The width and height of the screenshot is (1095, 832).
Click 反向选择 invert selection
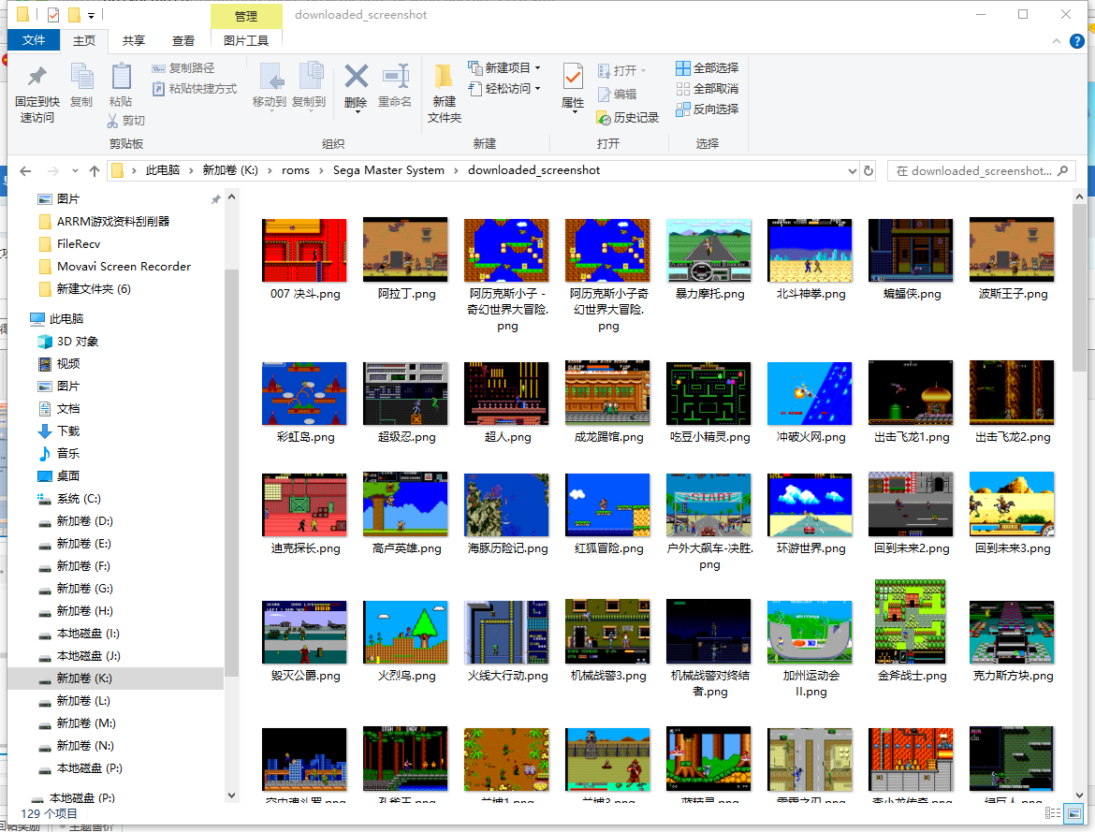coord(707,109)
